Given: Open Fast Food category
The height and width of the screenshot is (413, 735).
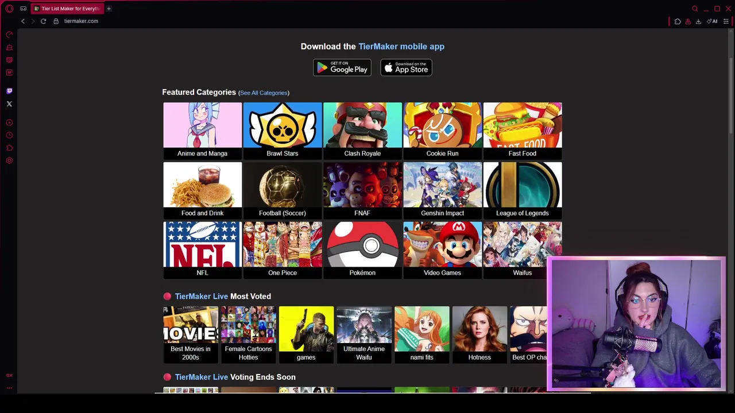Looking at the screenshot, I should coord(523,130).
